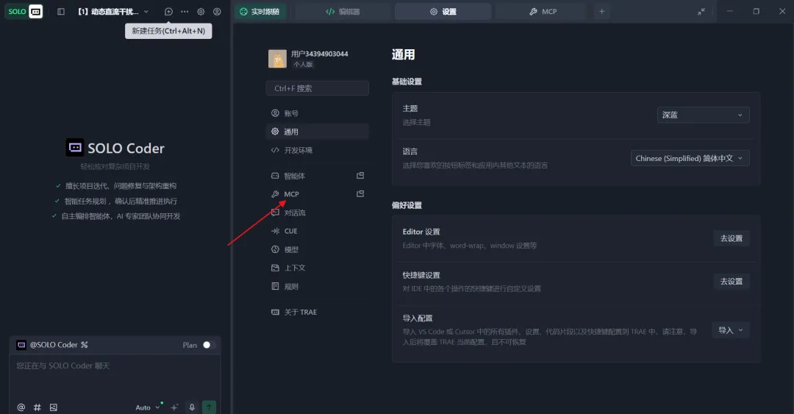Select 通用 in the settings sidebar
The width and height of the screenshot is (794, 414).
(x=318, y=132)
